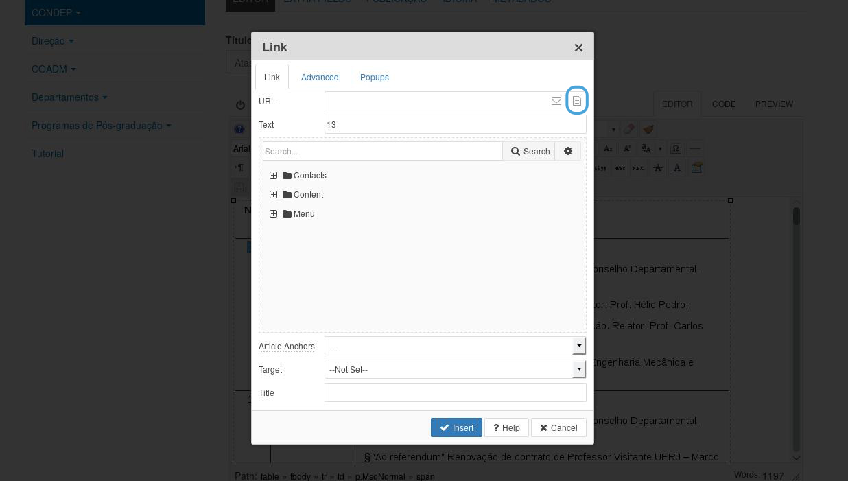Click the Contacts folder icon
Image resolution: width=848 pixels, height=481 pixels.
tap(287, 176)
